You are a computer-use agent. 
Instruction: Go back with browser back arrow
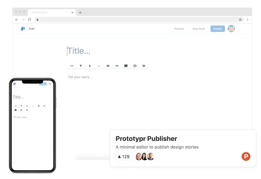(17, 20)
